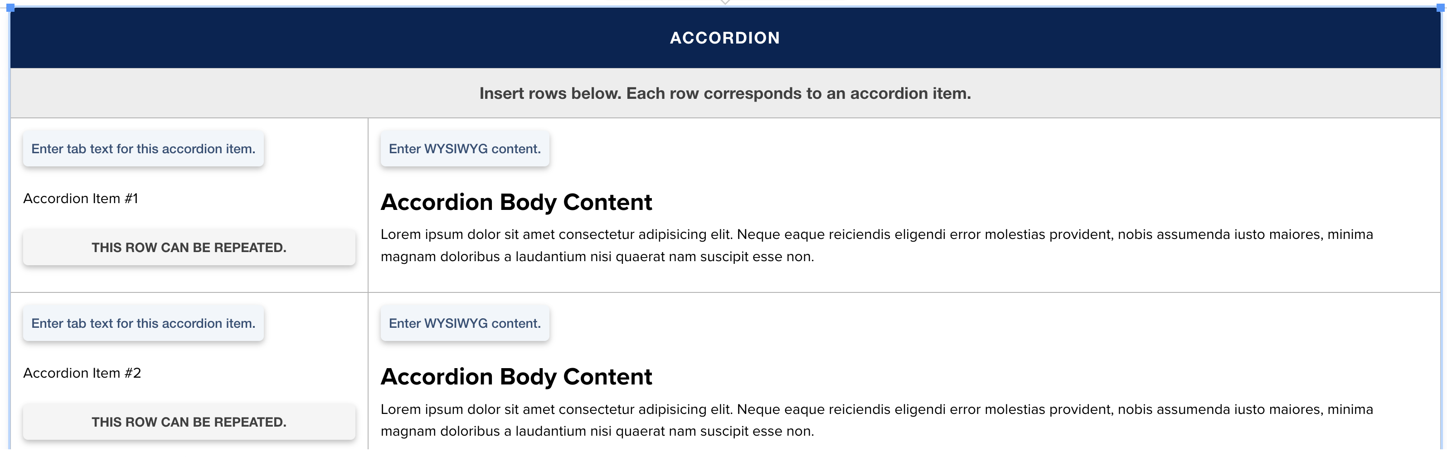Place cursor in 'Accordion Item #1' text

[x=80, y=199]
